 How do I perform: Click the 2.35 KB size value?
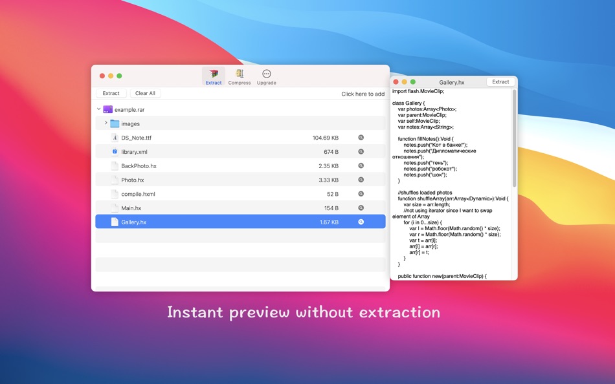tap(328, 166)
